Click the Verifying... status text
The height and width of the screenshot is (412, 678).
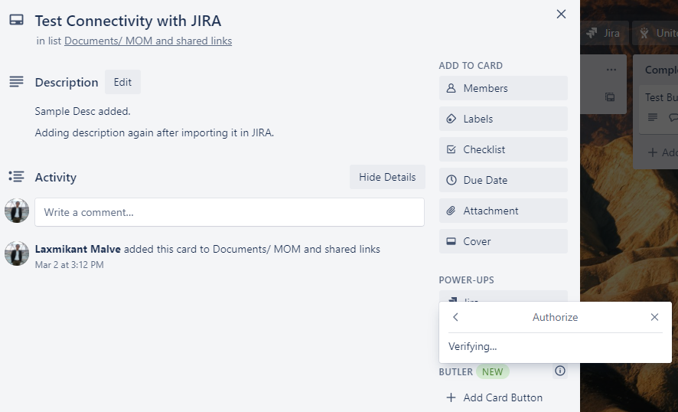pyautogui.click(x=473, y=347)
